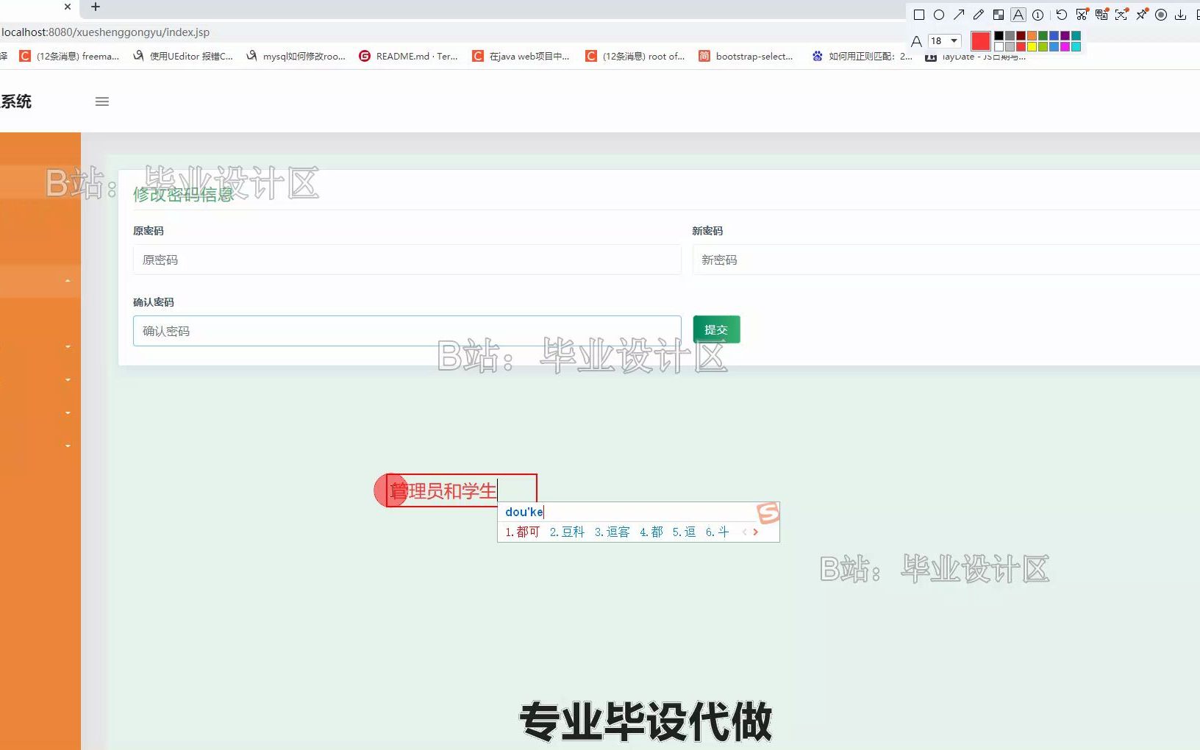Select the pencil drawing tool

979,15
